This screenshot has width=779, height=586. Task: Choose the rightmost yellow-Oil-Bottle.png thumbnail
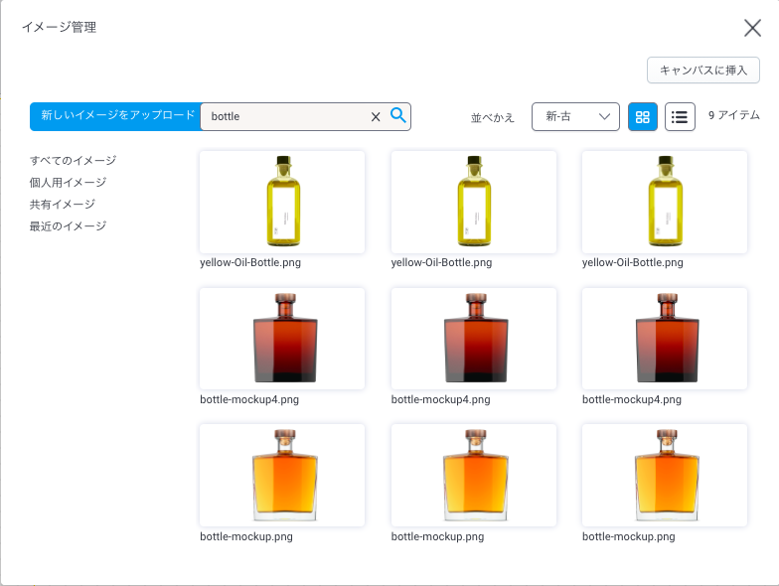click(x=664, y=202)
